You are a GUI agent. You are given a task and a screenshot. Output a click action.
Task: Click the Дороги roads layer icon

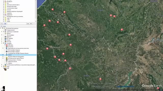(6, 37)
